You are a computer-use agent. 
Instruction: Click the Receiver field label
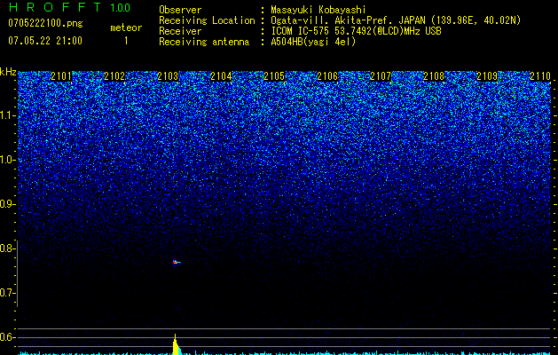[180, 31]
